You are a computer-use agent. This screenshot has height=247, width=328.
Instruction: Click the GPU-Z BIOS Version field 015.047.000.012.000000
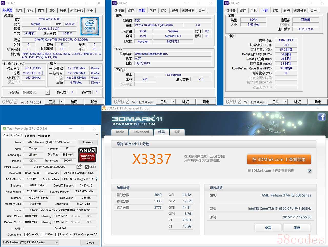pyautogui.click(x=49, y=167)
